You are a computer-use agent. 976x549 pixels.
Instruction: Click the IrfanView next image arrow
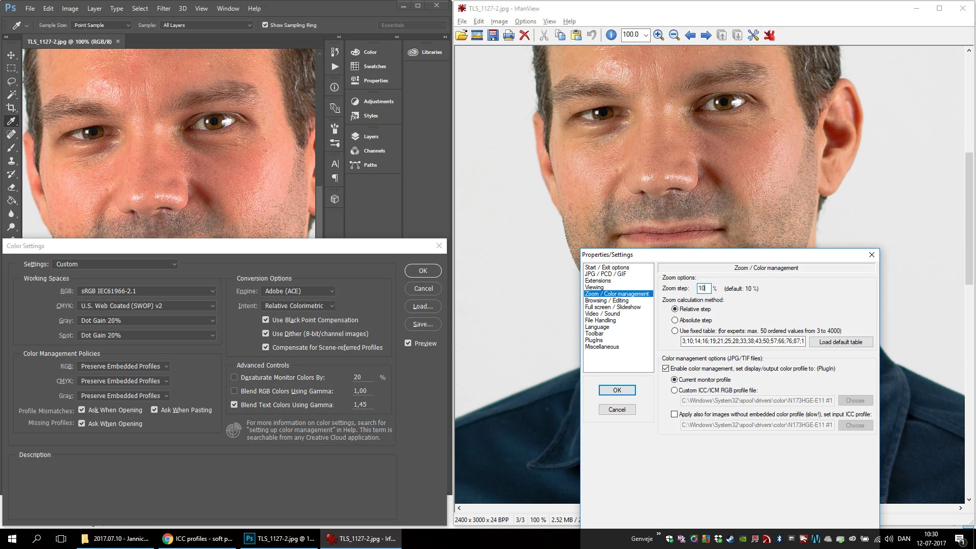pos(706,35)
